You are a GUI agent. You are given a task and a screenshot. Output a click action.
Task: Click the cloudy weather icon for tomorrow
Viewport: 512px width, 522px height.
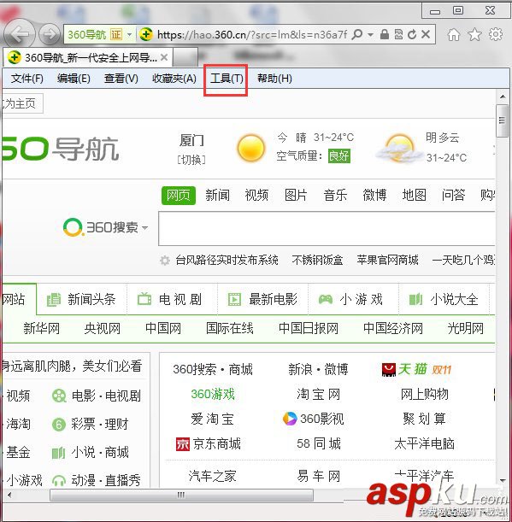click(398, 149)
